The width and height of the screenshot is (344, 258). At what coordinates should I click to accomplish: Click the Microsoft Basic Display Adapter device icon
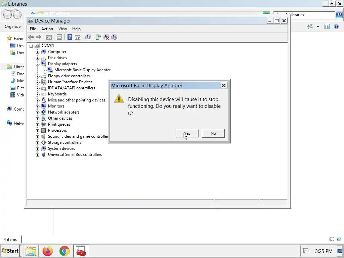[50, 70]
